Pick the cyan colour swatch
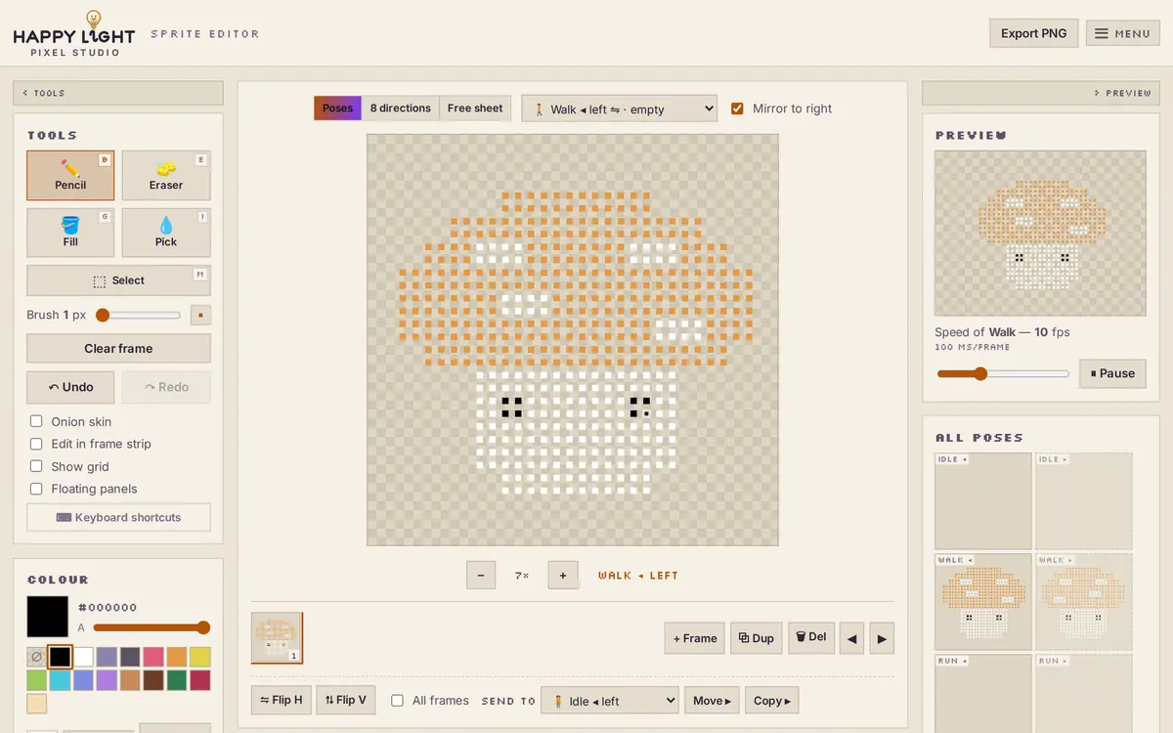1173x733 pixels. click(x=61, y=680)
